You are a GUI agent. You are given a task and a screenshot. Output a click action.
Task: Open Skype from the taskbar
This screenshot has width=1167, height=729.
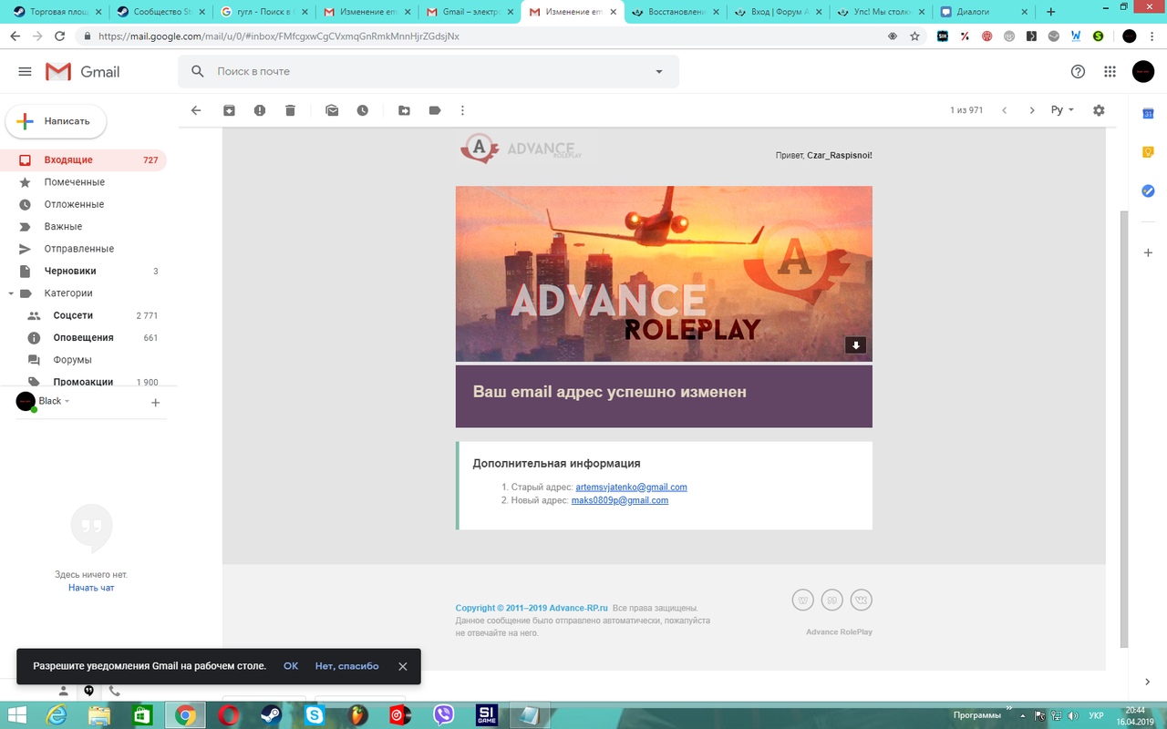[x=315, y=715]
